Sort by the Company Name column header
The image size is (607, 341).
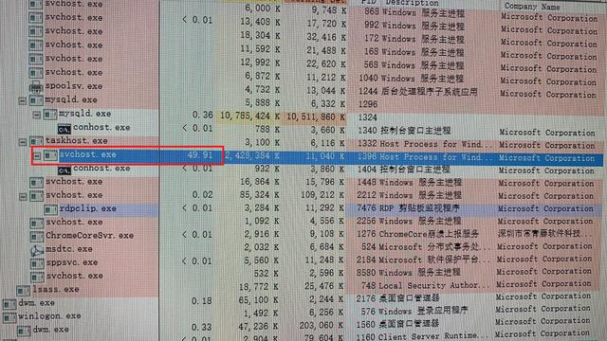point(532,7)
